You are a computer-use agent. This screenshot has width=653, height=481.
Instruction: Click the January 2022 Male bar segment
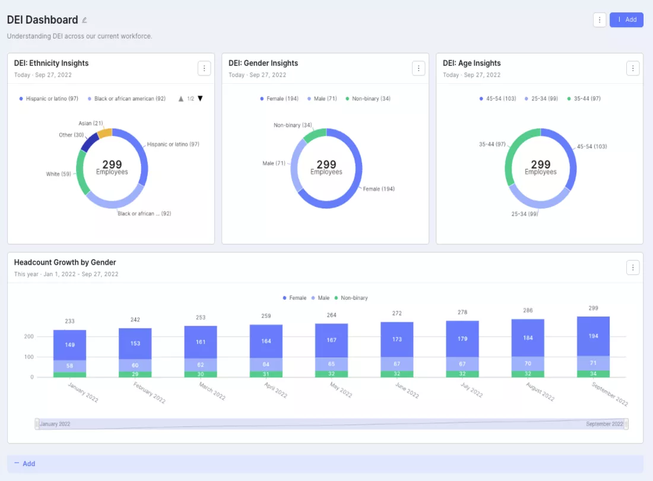[x=69, y=366]
